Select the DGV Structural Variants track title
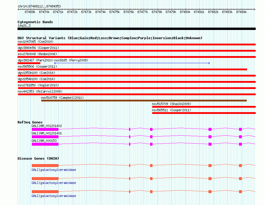 tap(110, 38)
